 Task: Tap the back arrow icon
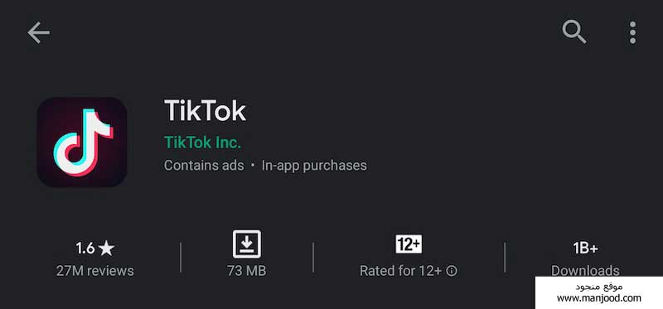(x=38, y=33)
